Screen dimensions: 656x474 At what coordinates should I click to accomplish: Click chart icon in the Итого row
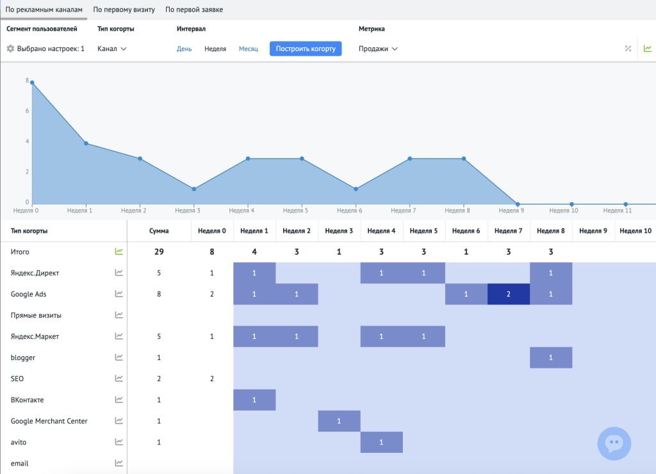tap(119, 252)
